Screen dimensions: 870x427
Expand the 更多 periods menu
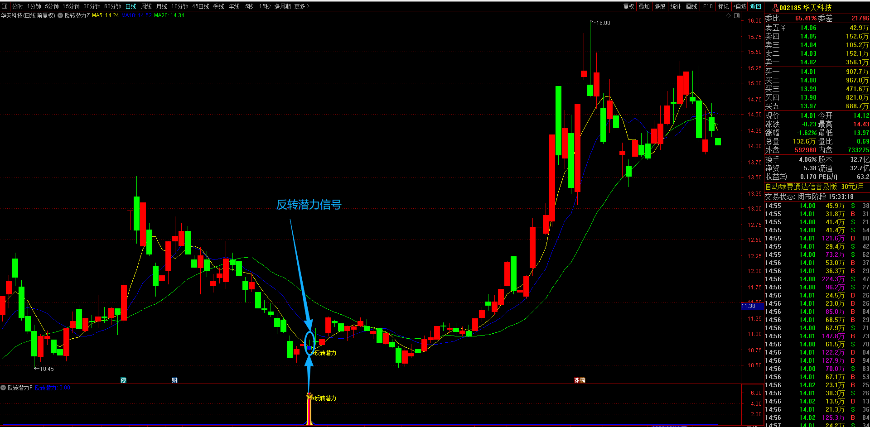(x=302, y=6)
